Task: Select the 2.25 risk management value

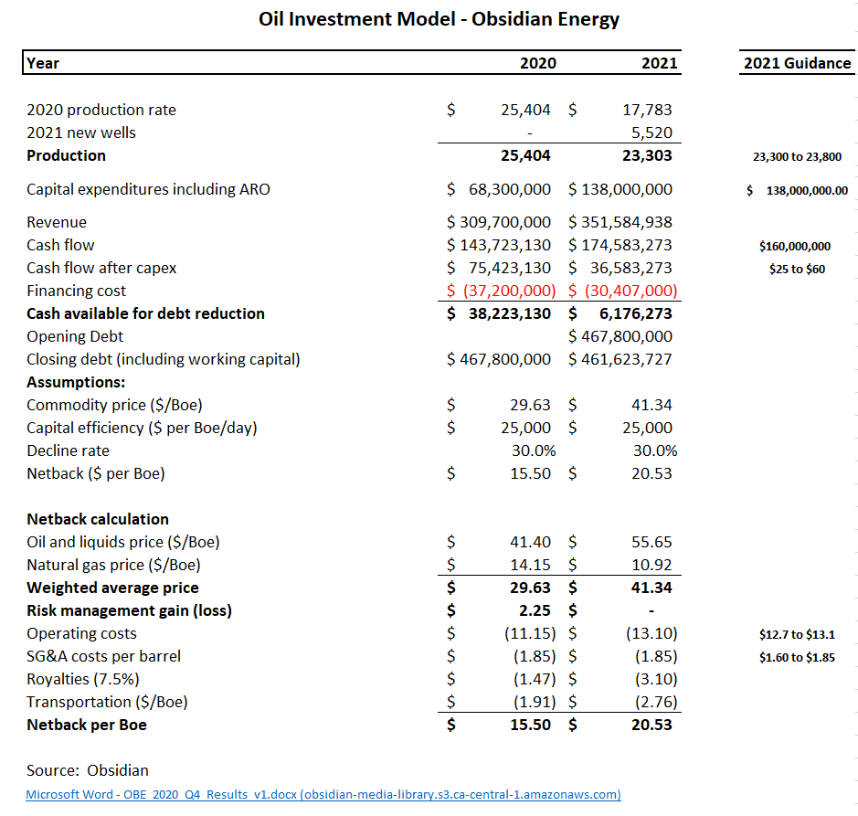Action: point(535,610)
